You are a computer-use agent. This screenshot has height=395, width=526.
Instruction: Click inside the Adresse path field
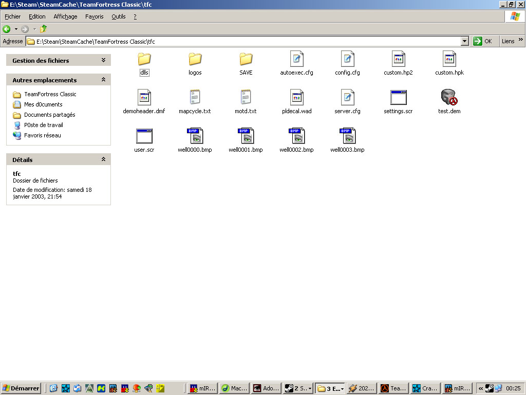(243, 41)
